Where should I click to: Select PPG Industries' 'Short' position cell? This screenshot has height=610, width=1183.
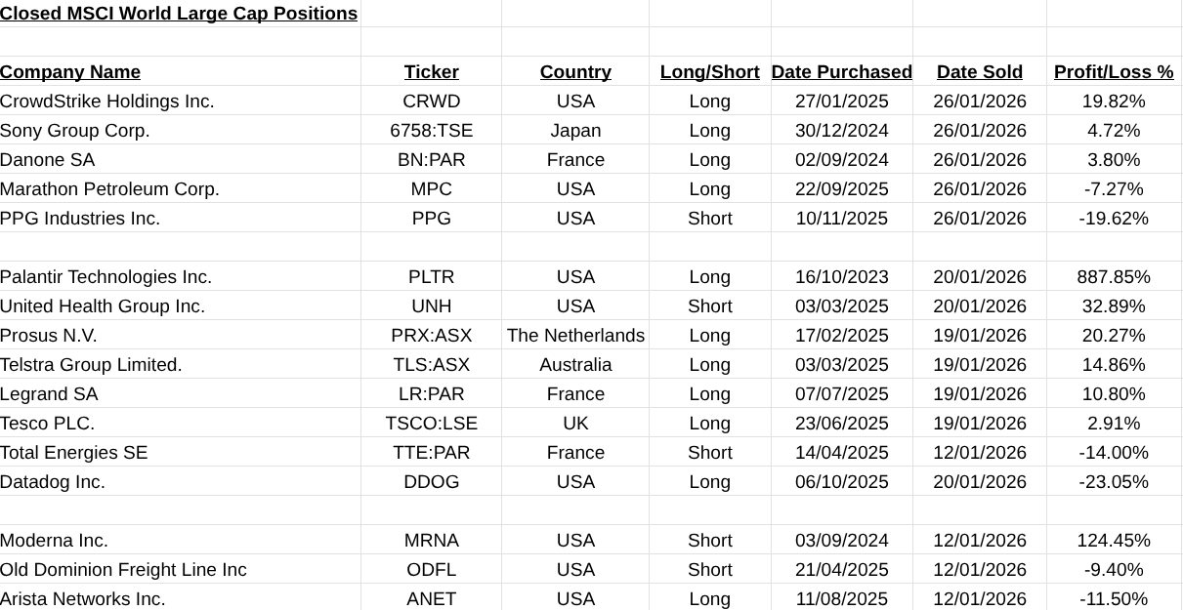tap(709, 219)
